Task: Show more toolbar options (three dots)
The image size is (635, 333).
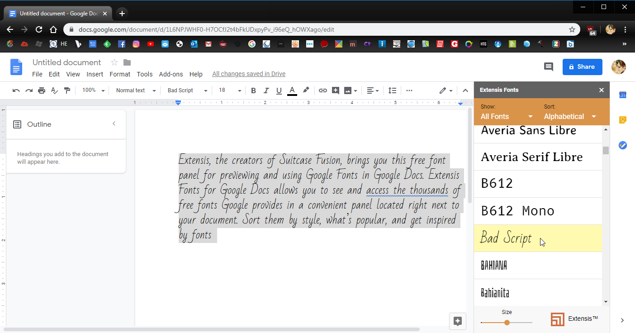Action: (409, 90)
